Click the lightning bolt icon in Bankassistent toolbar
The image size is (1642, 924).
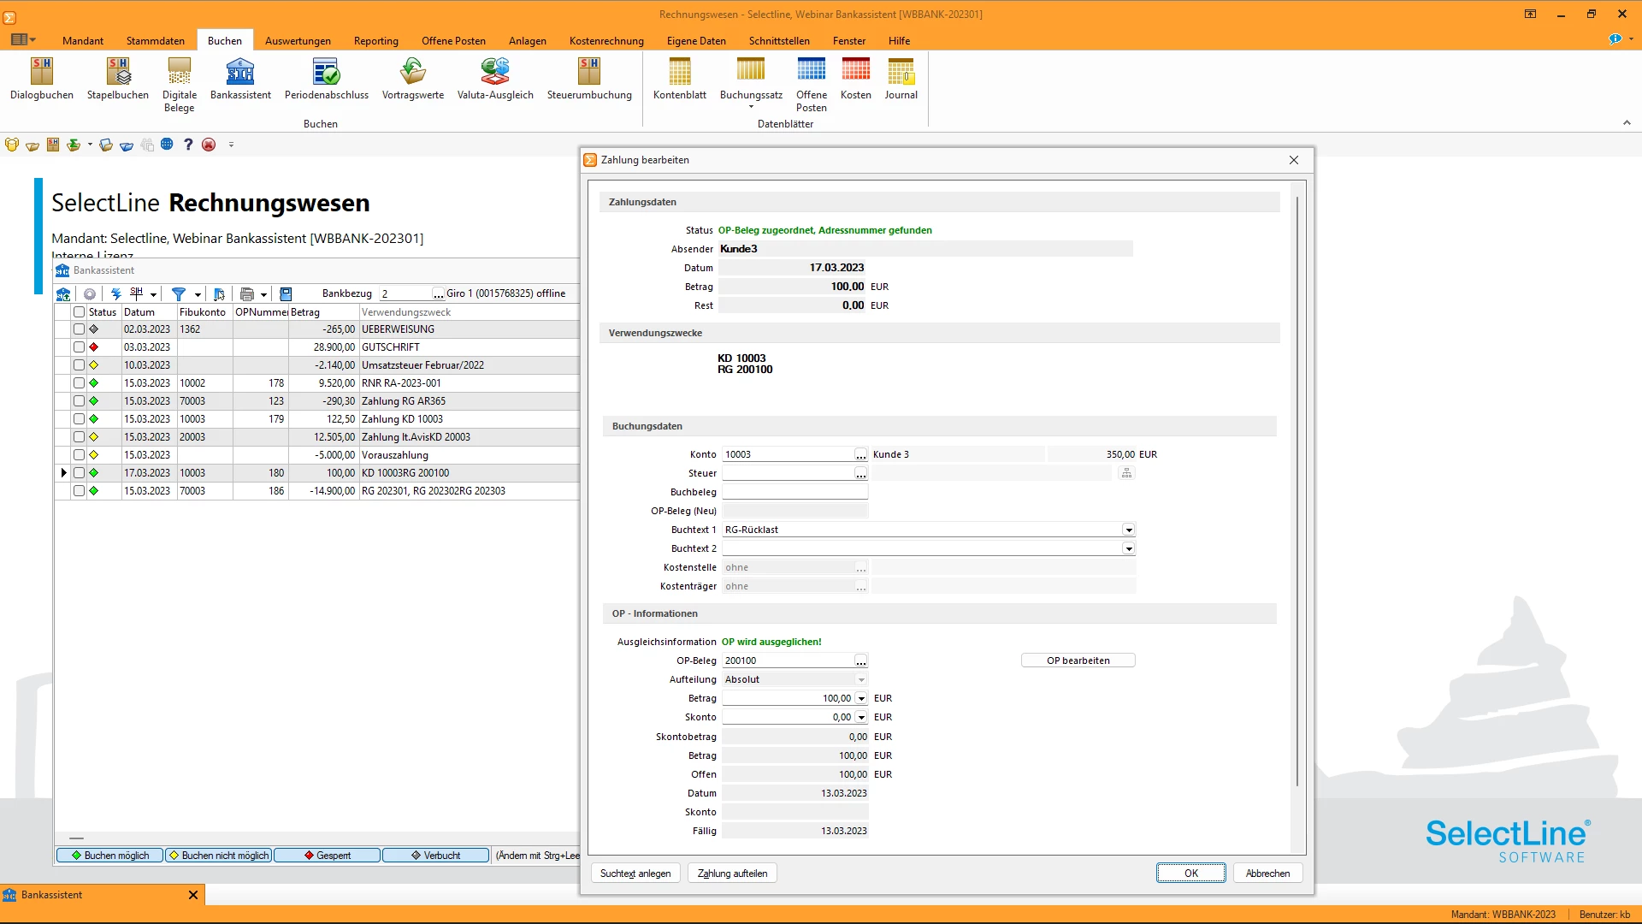point(115,293)
